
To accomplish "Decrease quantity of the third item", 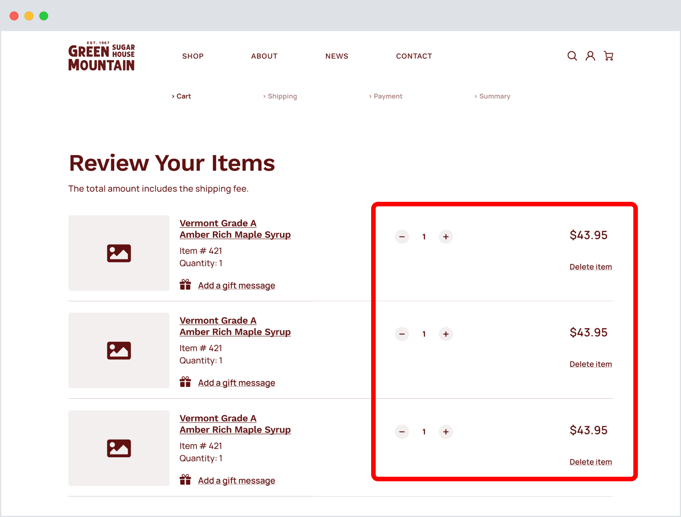I will pyautogui.click(x=402, y=431).
